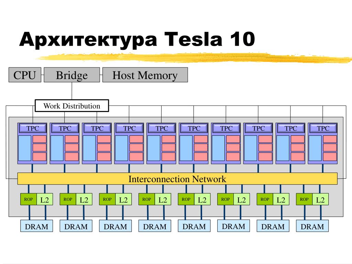Select the rightmost ROP block
This screenshot has width=352, height=264.
tap(304, 199)
